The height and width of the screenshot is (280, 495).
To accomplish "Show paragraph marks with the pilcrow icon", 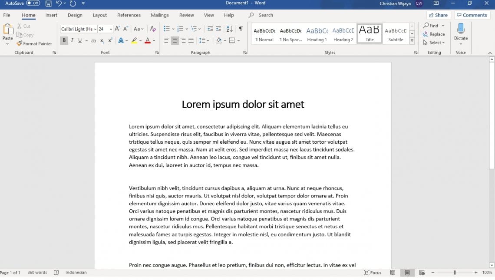I will click(x=240, y=30).
